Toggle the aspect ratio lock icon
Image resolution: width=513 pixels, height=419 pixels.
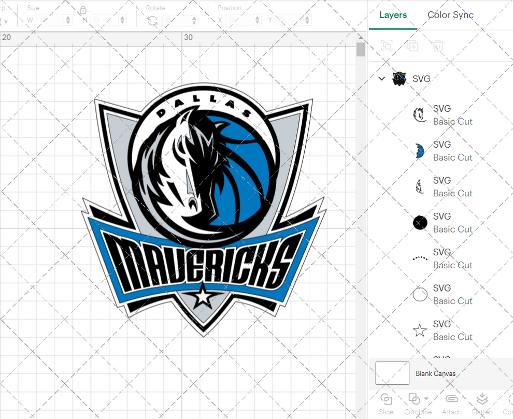click(x=83, y=10)
